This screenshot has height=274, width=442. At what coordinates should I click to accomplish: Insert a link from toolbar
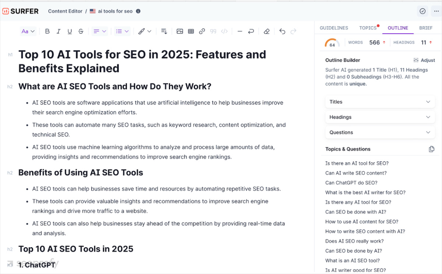202,31
